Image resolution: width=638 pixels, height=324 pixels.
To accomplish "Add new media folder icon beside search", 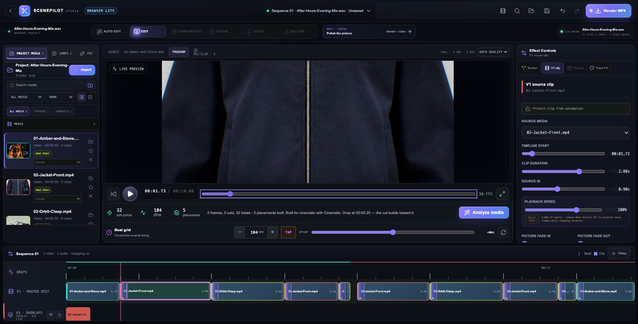I will [x=90, y=85].
